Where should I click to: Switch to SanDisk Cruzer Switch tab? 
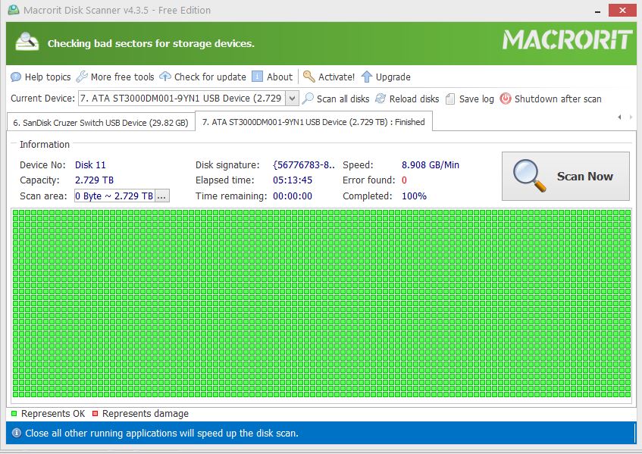click(101, 123)
